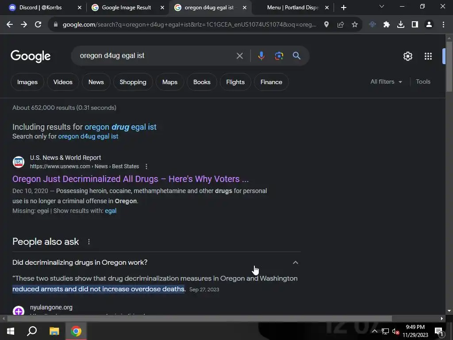453x340 pixels.
Task: Toggle the Chrome side panel
Action: click(415, 25)
